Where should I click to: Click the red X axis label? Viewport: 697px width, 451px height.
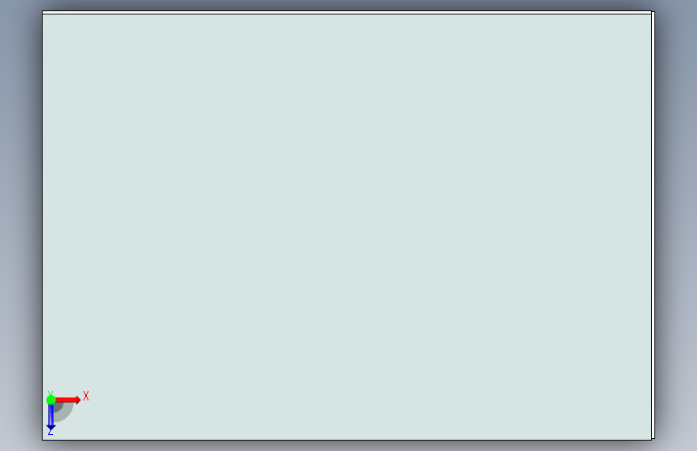(86, 396)
